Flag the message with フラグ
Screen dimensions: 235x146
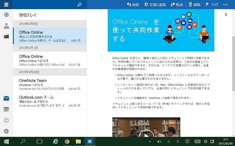212,4
